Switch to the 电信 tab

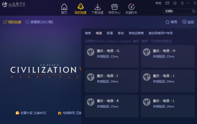click(99, 33)
